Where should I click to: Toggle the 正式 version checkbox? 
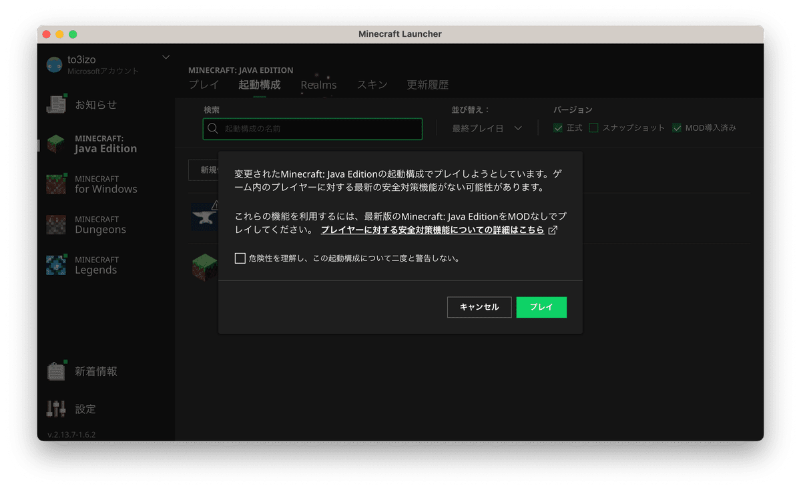(558, 128)
